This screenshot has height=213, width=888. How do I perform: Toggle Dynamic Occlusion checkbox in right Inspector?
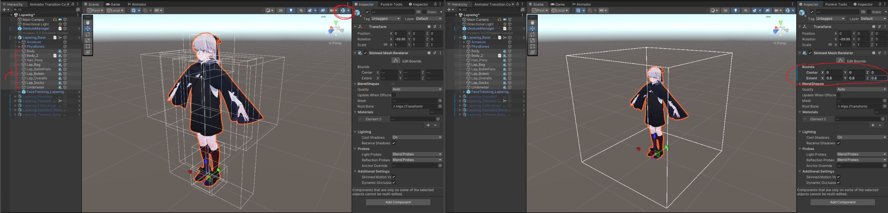[x=838, y=182]
